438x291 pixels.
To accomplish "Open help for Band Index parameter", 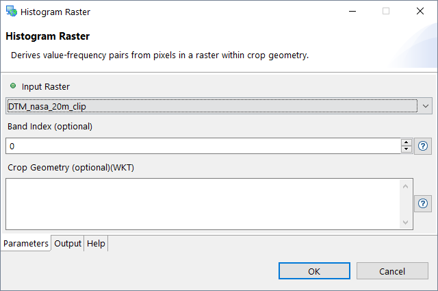I will coord(423,146).
